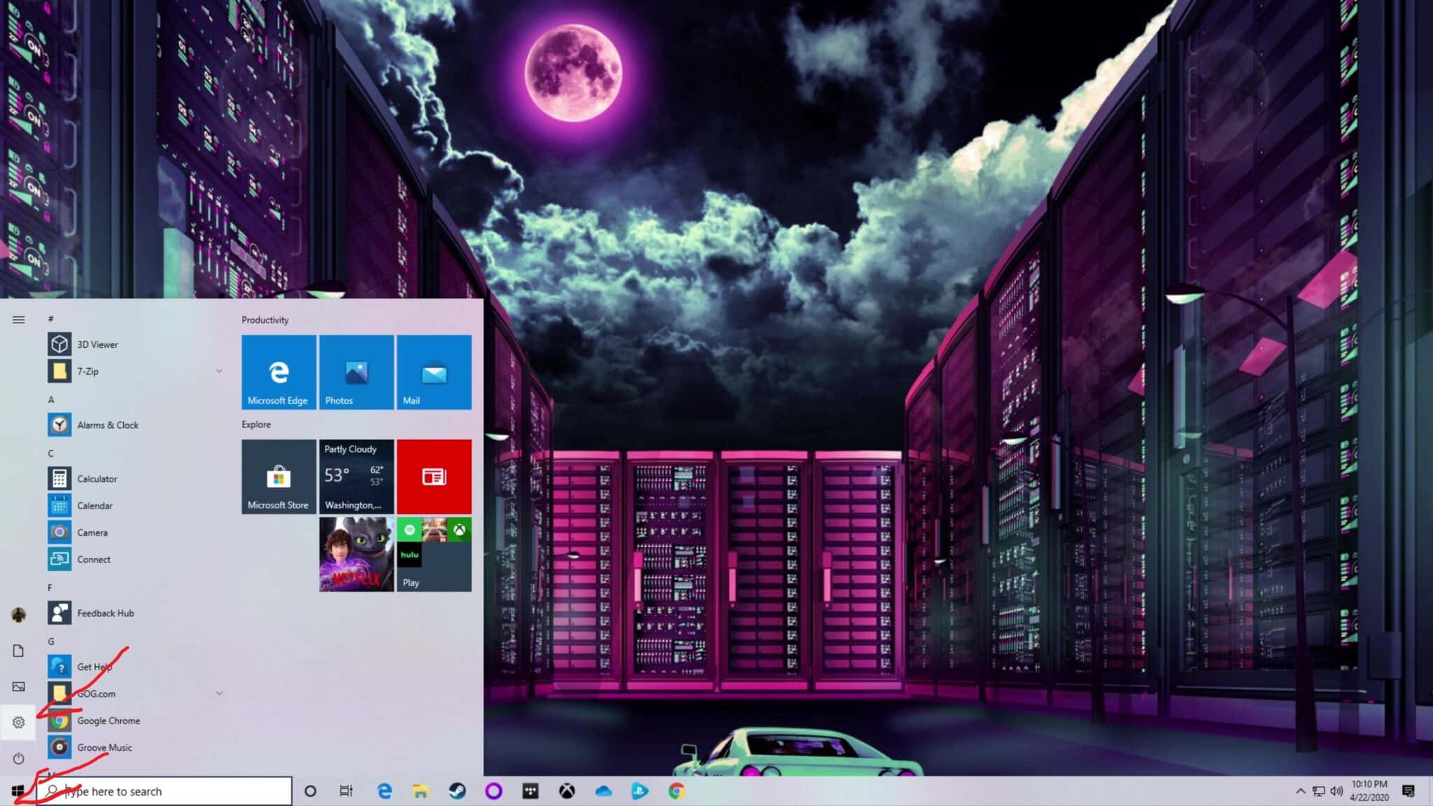Select the Weather tile showing Partly Cloudy

click(355, 476)
